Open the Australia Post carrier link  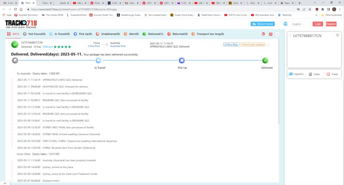pos(118,46)
